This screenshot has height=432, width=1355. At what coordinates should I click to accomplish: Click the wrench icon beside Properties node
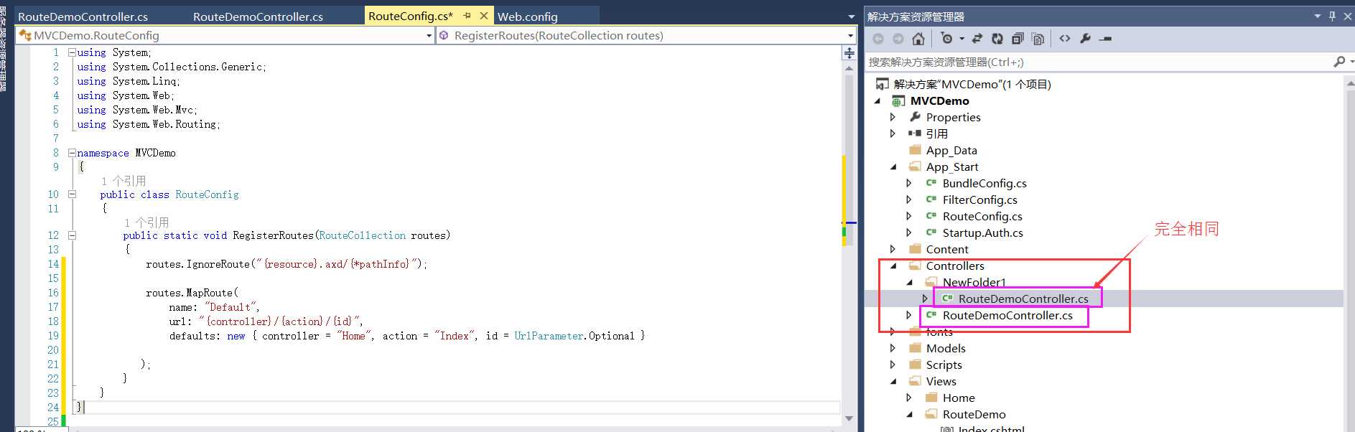(x=915, y=117)
